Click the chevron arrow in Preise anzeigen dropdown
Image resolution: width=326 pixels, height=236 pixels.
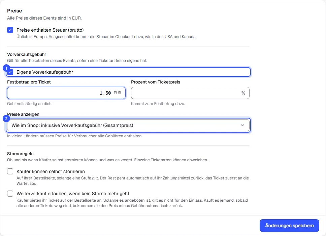(x=242, y=125)
